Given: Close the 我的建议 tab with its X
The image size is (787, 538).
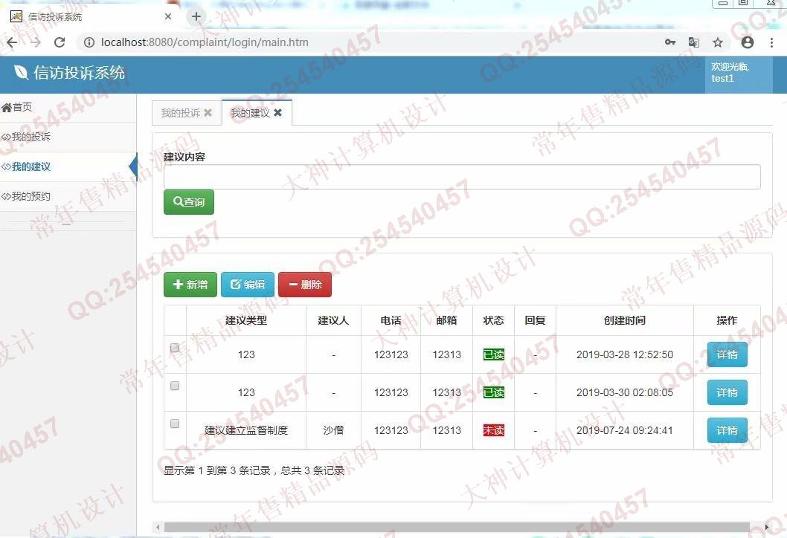Looking at the screenshot, I should tap(277, 113).
